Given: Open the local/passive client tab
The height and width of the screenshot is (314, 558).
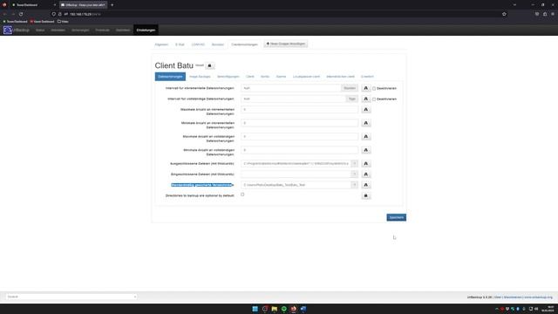Looking at the screenshot, I should coord(306,77).
